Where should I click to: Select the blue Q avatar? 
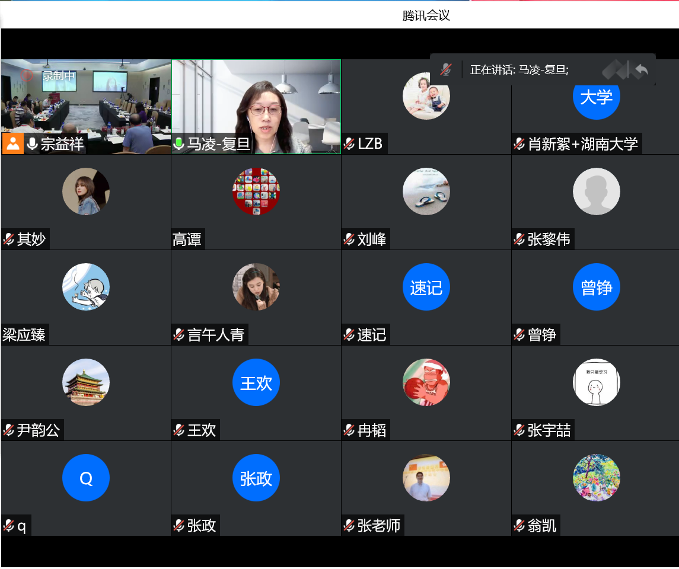tap(86, 478)
